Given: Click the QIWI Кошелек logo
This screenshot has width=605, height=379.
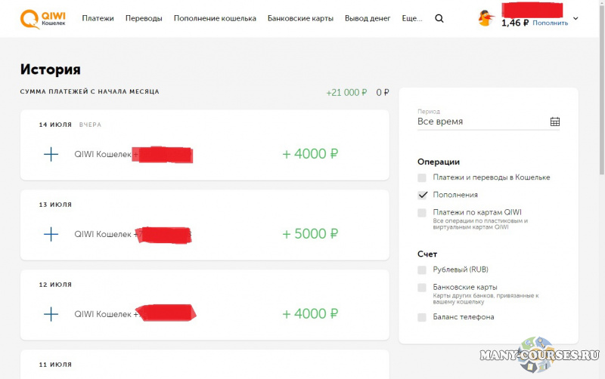Looking at the screenshot, I should [42, 18].
